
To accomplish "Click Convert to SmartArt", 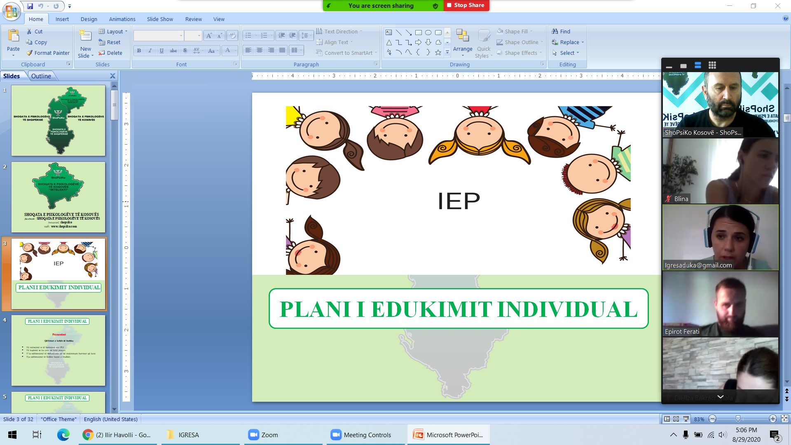I will [x=346, y=53].
